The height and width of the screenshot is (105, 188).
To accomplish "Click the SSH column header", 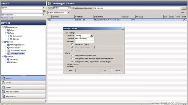I will click(166, 17).
